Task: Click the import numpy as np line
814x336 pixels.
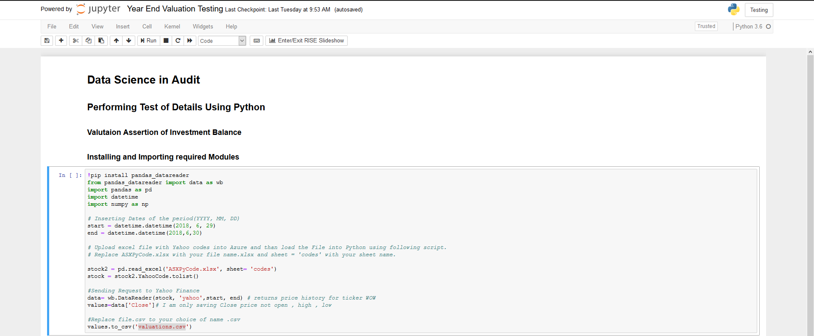Action: pos(118,204)
